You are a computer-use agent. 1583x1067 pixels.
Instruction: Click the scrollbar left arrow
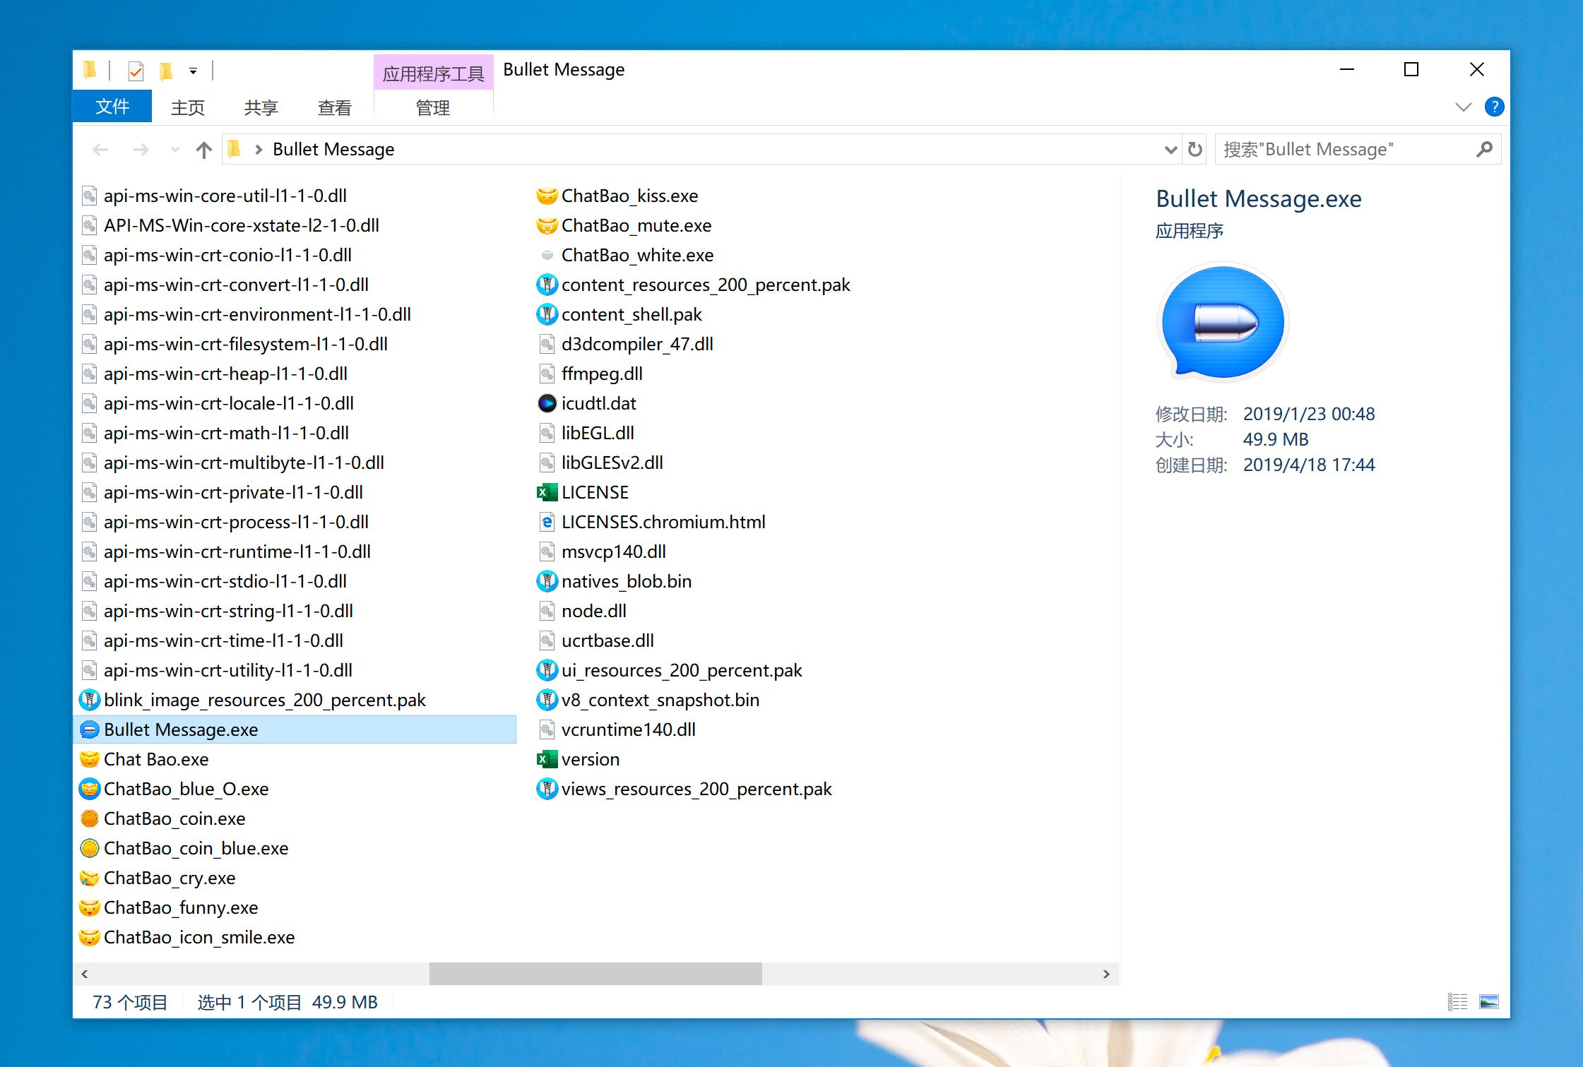tap(85, 974)
